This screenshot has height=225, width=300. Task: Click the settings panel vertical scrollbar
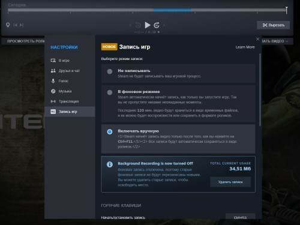(x=260, y=90)
